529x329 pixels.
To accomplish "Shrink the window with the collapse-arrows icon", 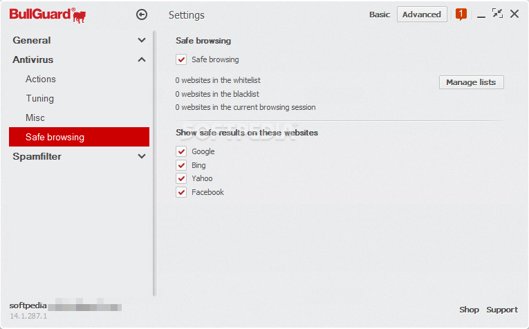I will point(497,14).
